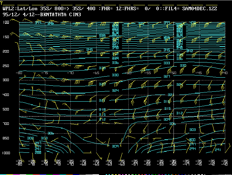Click the bottom axis station label -35/-57
The image size is (232, 175).
(134, 163)
